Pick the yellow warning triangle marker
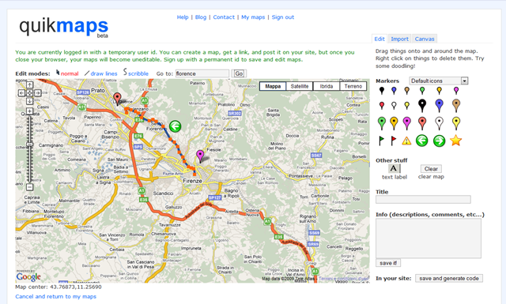The height and width of the screenshot is (304, 506). 406,141
